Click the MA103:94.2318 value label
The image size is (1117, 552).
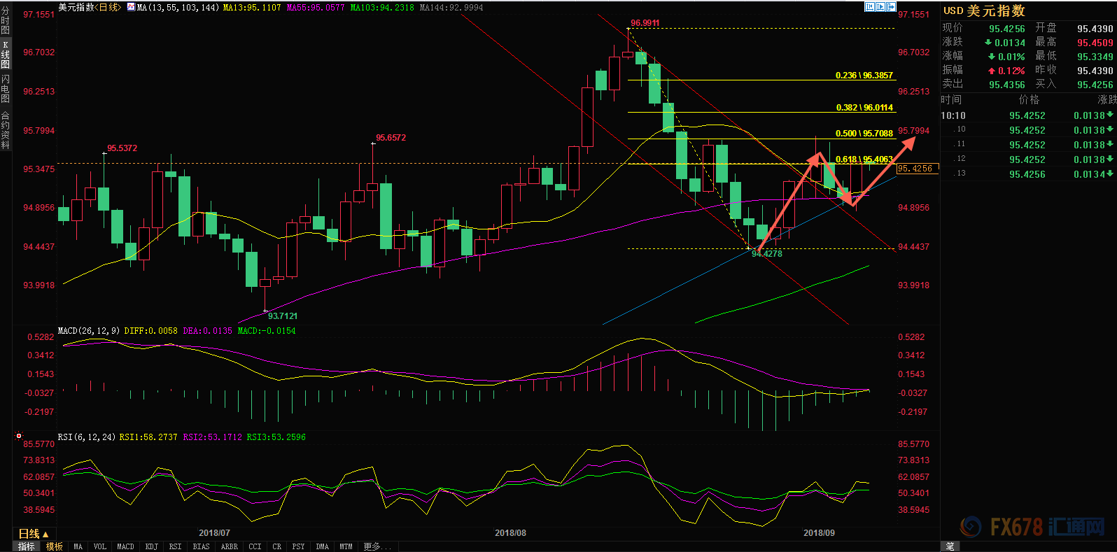pyautogui.click(x=382, y=7)
